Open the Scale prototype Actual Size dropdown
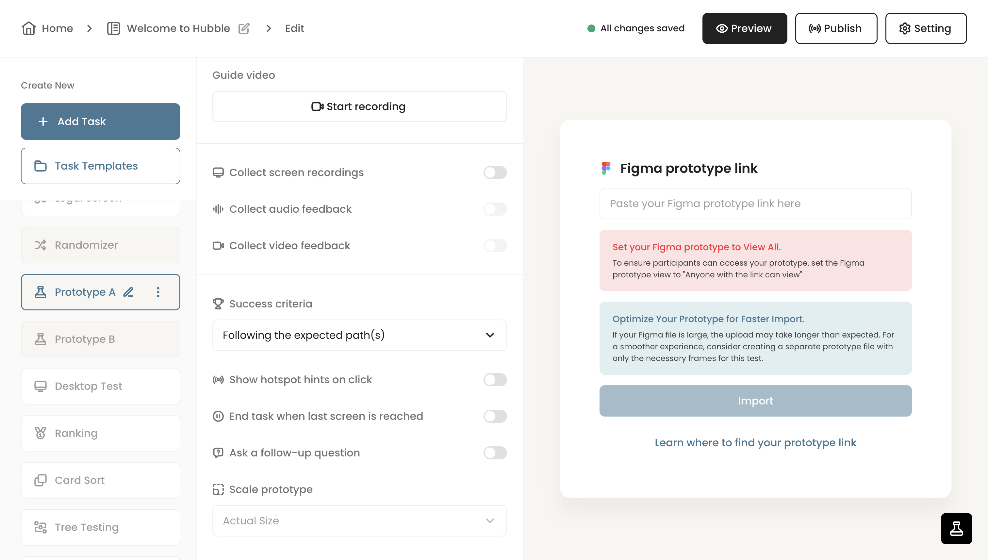Viewport: 988px width, 560px height. pyautogui.click(x=359, y=521)
